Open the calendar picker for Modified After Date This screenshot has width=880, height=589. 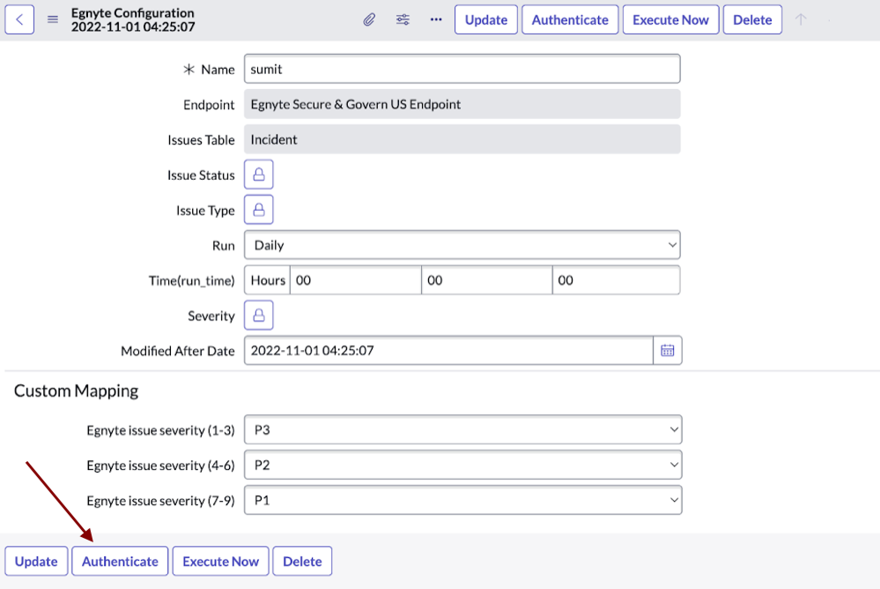click(x=668, y=350)
